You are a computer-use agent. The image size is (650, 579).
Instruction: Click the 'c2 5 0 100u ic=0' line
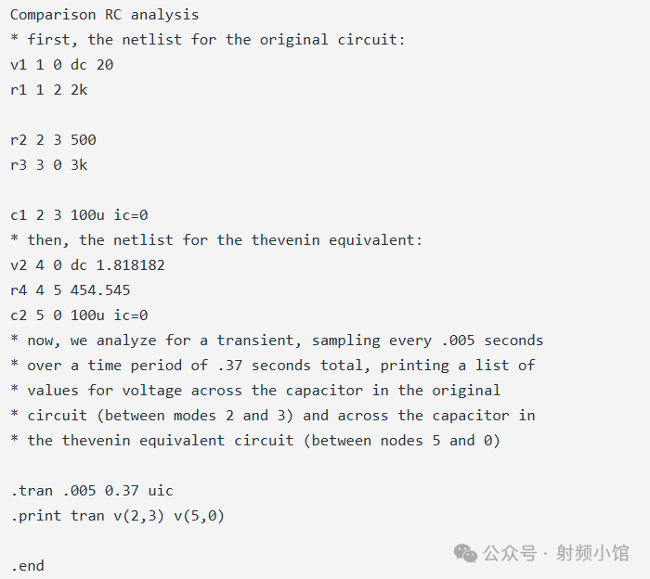point(79,315)
